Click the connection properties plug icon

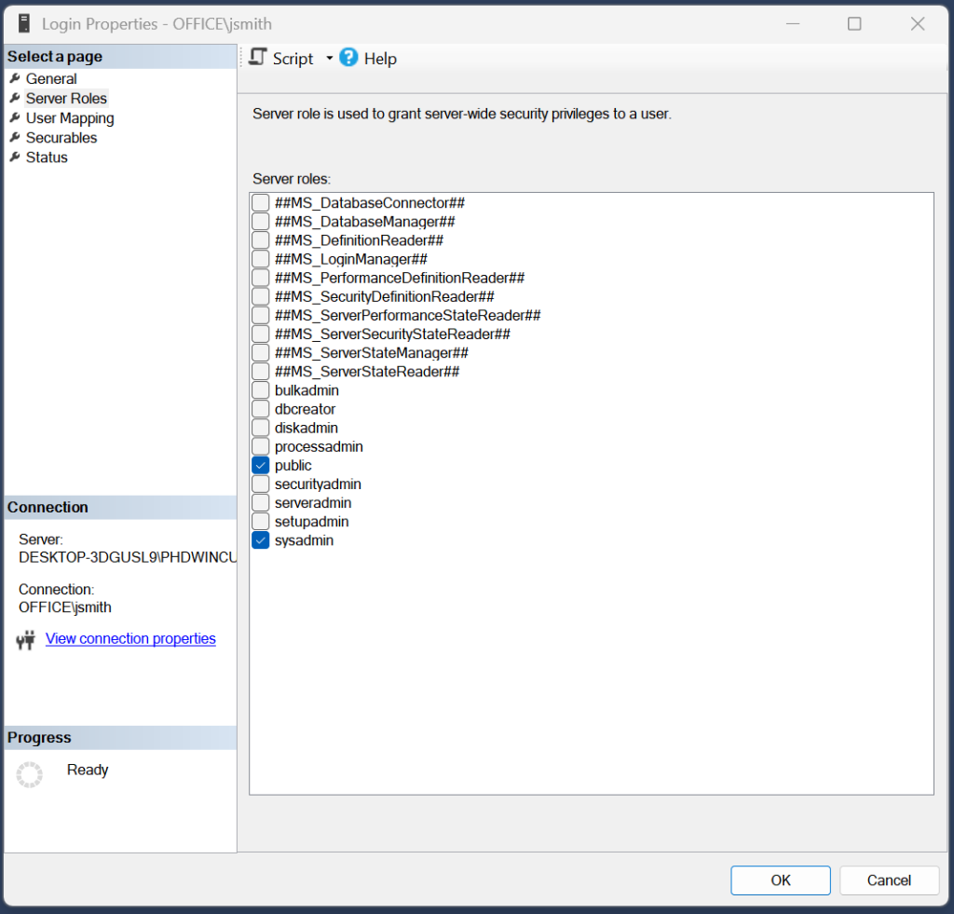[26, 640]
